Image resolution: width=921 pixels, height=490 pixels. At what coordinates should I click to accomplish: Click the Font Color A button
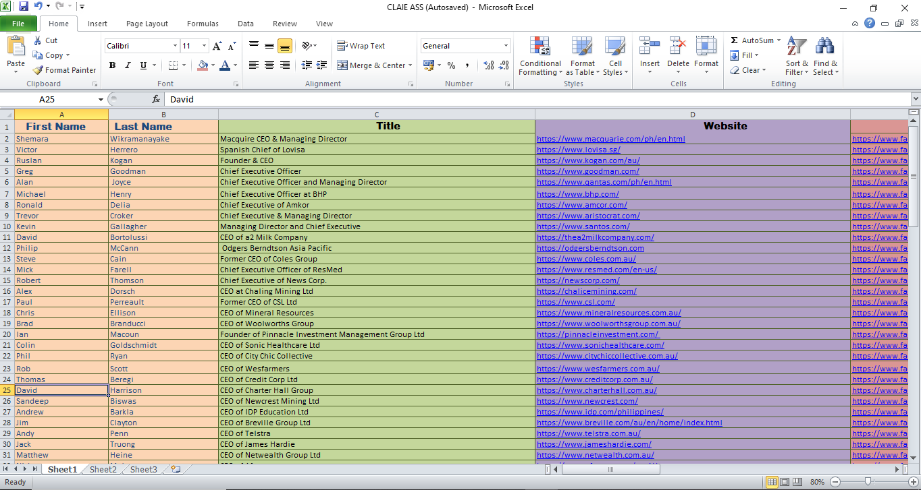tap(225, 65)
